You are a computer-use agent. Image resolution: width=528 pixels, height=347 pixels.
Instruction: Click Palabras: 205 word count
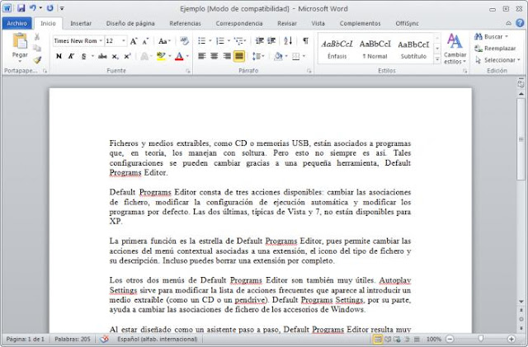[x=73, y=339]
